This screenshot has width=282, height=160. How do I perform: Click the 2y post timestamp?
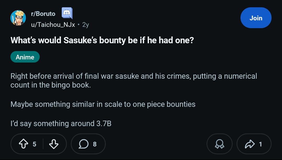click(85, 25)
